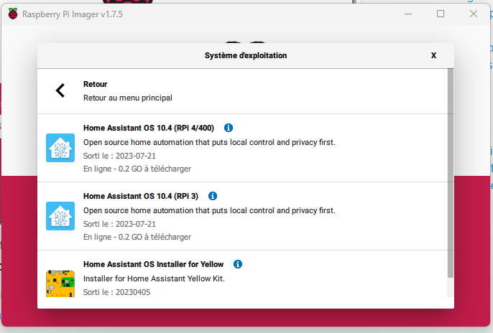
Task: Open info icon for Yellow installer
Action: (x=238, y=264)
